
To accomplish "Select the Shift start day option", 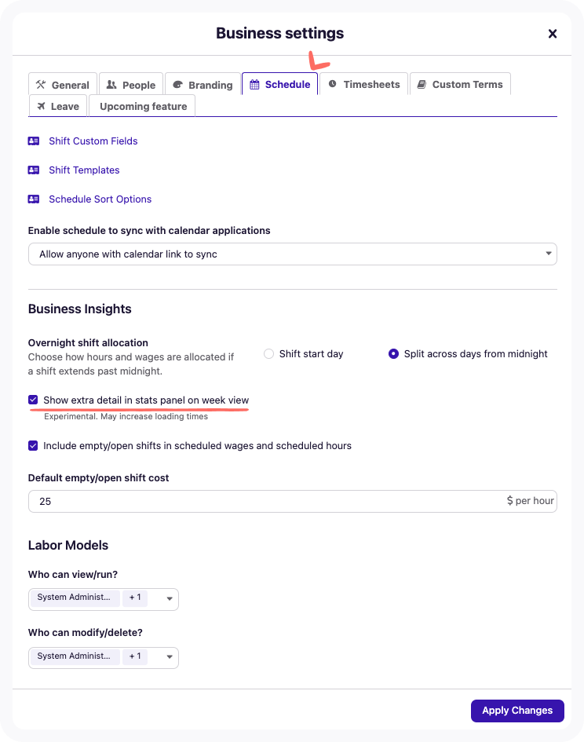I will pyautogui.click(x=268, y=353).
